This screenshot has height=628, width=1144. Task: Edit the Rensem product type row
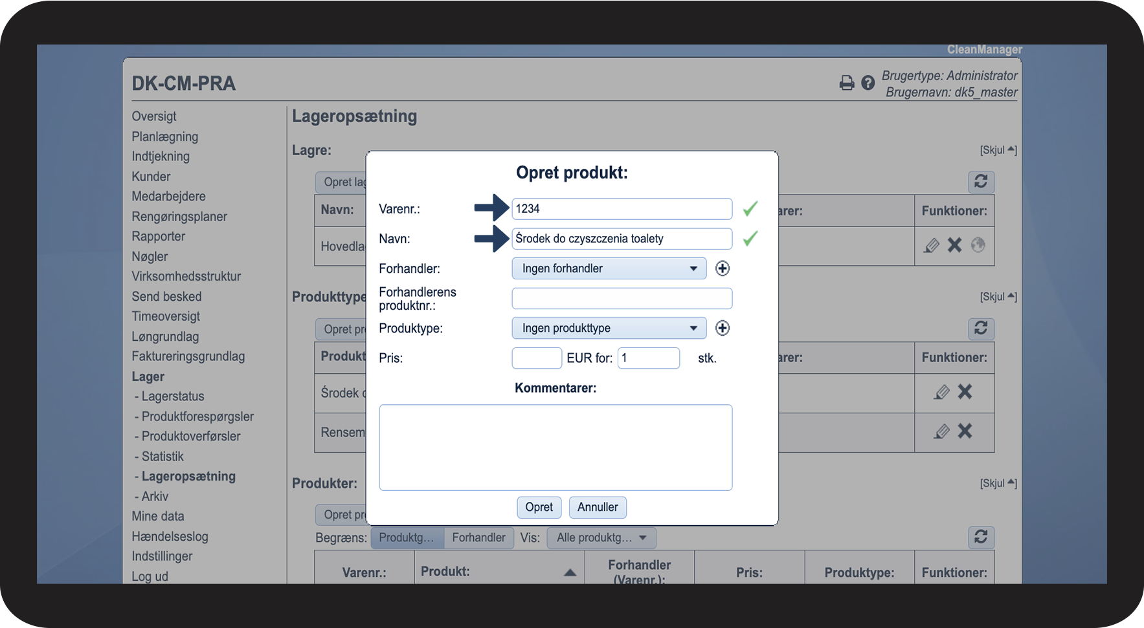942,431
